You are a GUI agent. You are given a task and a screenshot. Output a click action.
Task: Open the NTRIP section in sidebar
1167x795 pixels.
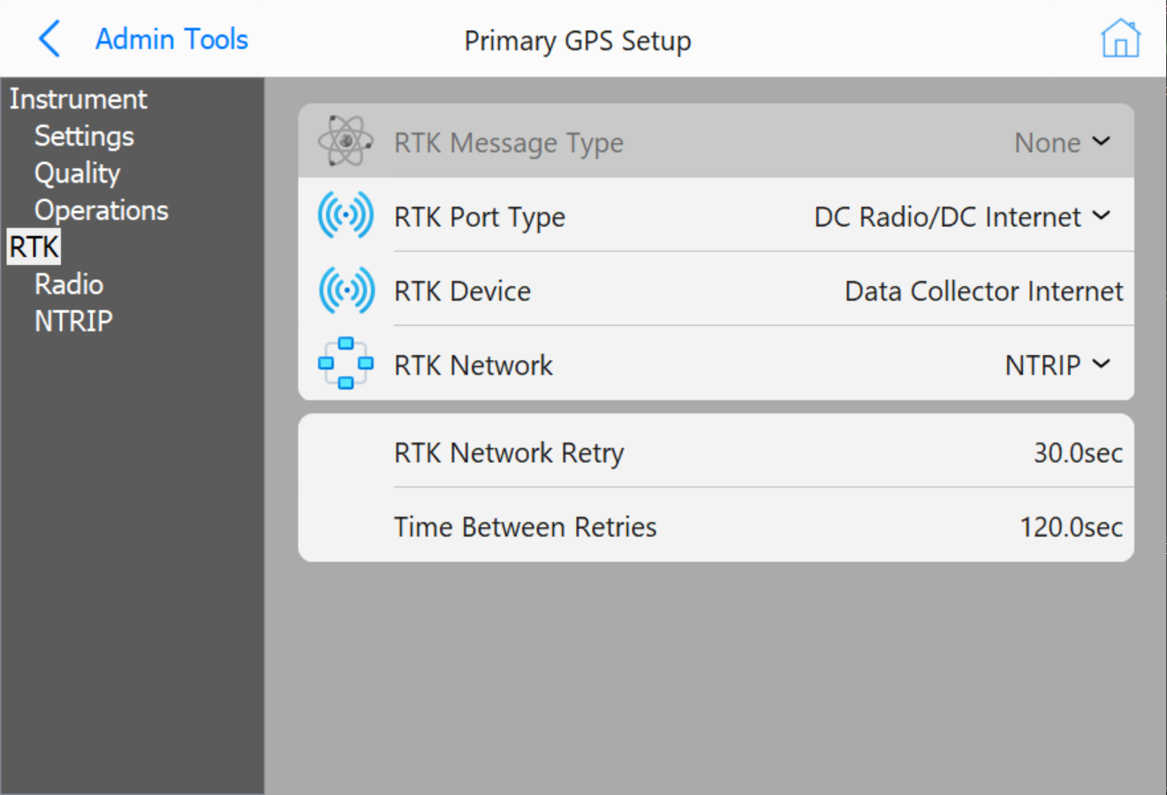pyautogui.click(x=73, y=321)
